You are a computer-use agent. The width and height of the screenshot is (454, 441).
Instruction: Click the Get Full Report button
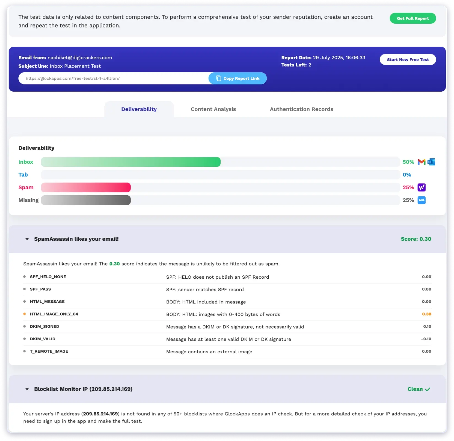413,18
